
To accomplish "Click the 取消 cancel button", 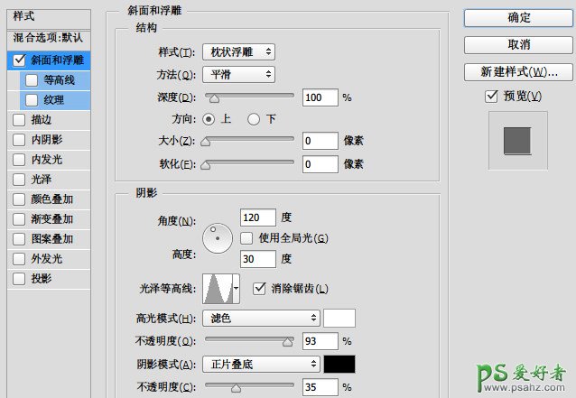I will click(x=518, y=44).
